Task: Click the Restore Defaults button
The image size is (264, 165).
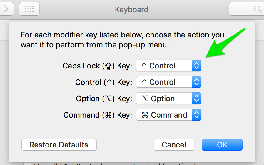Action: point(59,145)
